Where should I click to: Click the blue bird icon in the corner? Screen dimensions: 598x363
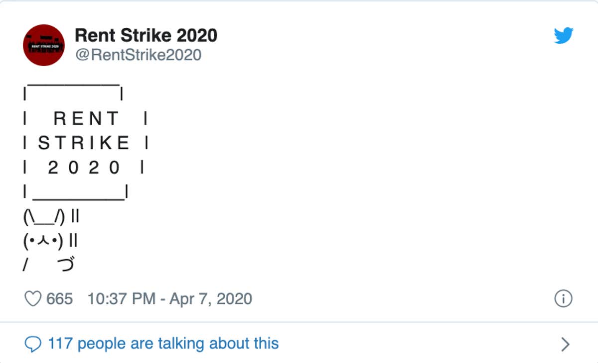coord(563,36)
